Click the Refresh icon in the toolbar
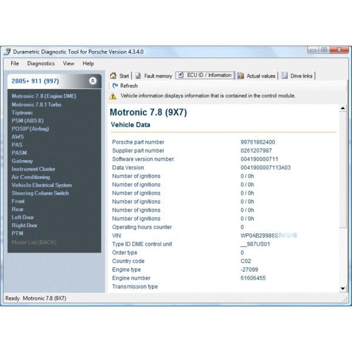352x352 pixels. (x=115, y=86)
